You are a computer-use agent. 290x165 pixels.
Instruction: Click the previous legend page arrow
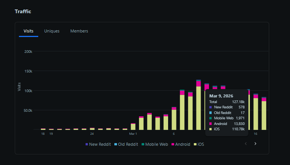tap(246, 143)
